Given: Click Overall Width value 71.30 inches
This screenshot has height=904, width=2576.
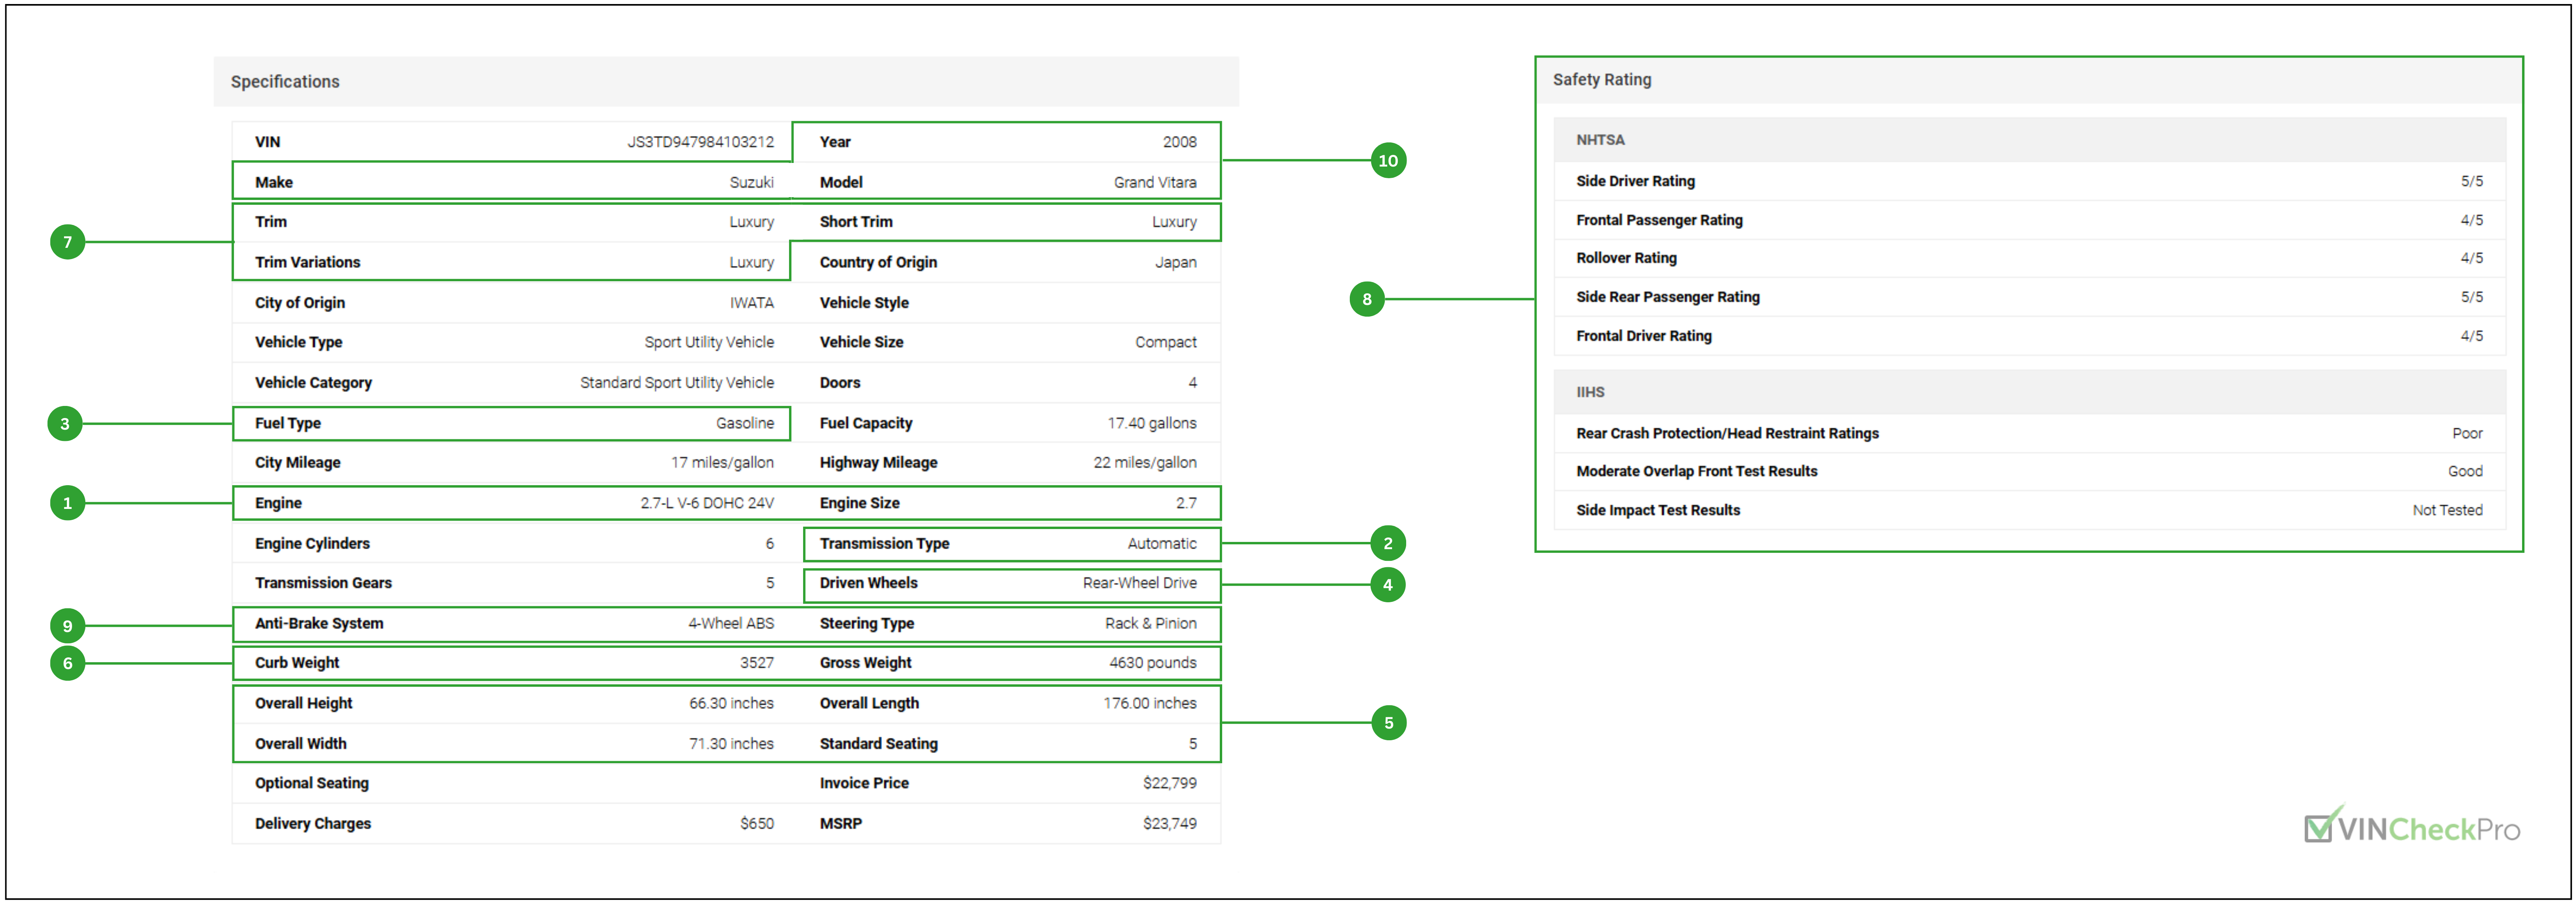Looking at the screenshot, I should [x=731, y=744].
